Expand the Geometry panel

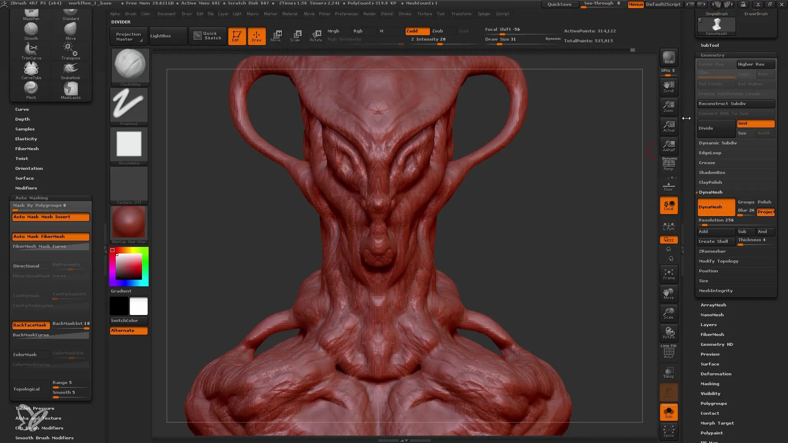[x=712, y=55]
